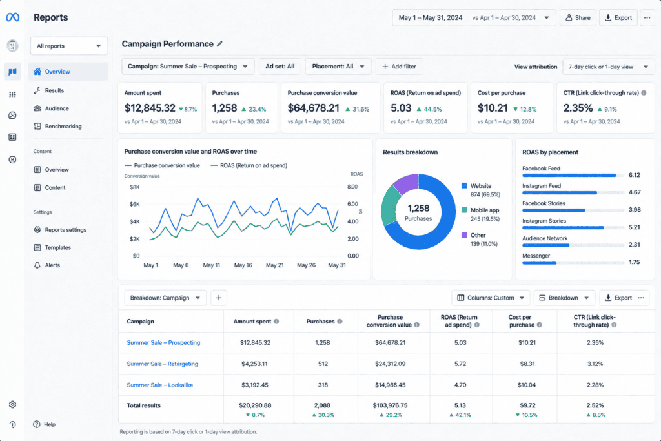661x441 pixels.
Task: Click info icon beside Purchase conversion value column
Action: [416, 325]
